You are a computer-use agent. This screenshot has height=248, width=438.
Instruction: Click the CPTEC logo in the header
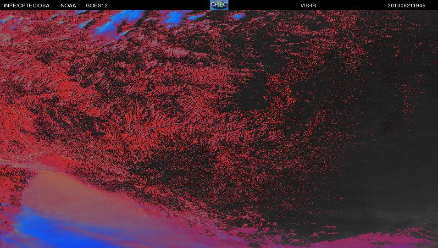coord(219,5)
